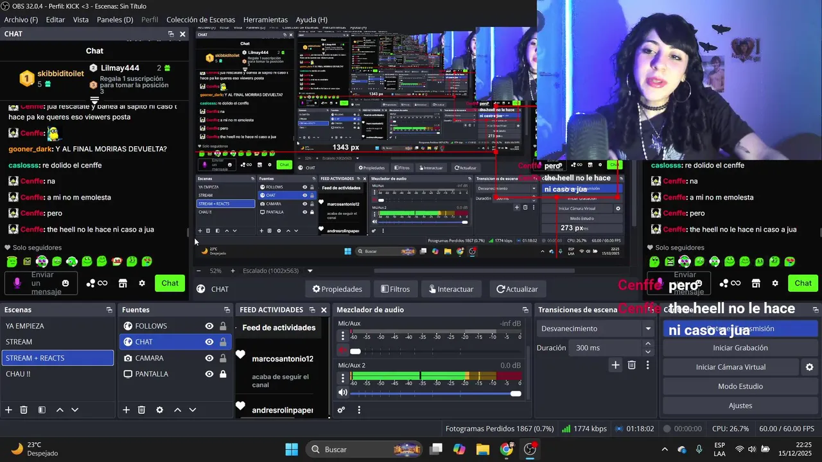The width and height of the screenshot is (822, 462).
Task: Unmute Mic/Aux with the red speaker icon
Action: pyautogui.click(x=343, y=351)
